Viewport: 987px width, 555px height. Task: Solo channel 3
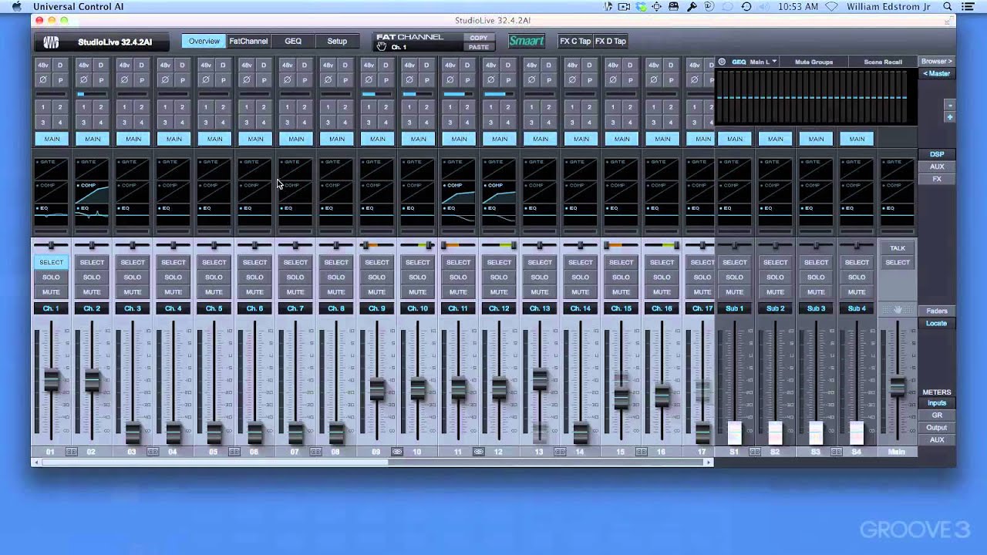click(x=133, y=277)
